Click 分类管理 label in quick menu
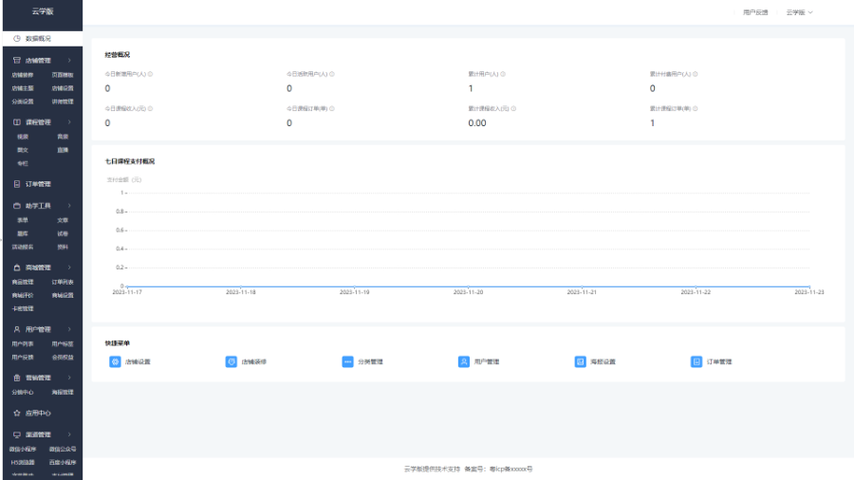Image resolution: width=854 pixels, height=480 pixels. (x=370, y=362)
